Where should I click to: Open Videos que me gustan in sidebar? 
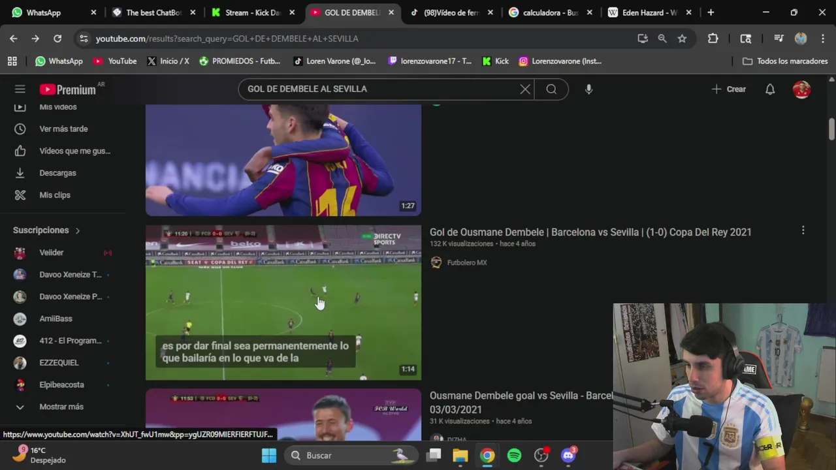click(x=63, y=151)
